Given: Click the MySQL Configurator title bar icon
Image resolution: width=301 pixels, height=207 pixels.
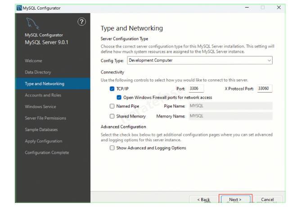Looking at the screenshot, I should point(19,8).
